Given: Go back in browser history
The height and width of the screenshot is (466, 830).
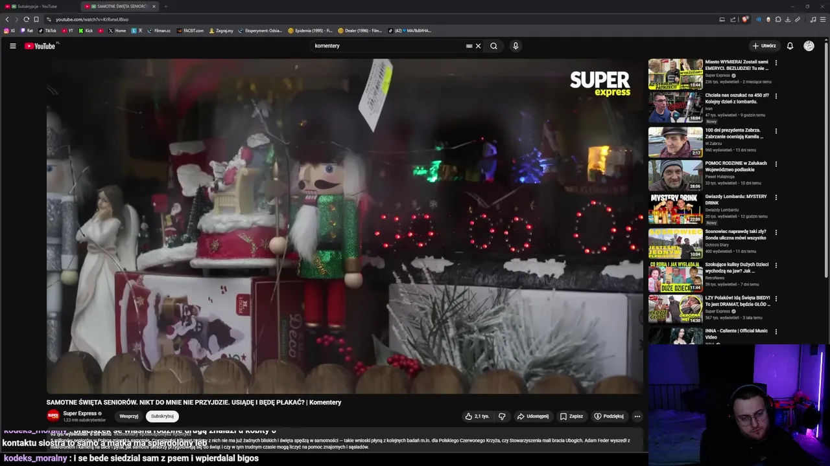Looking at the screenshot, I should pyautogui.click(x=7, y=19).
